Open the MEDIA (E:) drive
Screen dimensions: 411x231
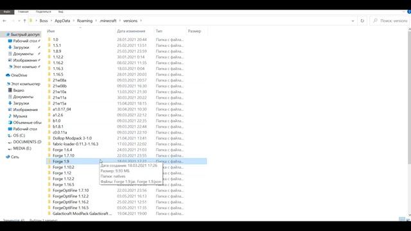(22, 148)
